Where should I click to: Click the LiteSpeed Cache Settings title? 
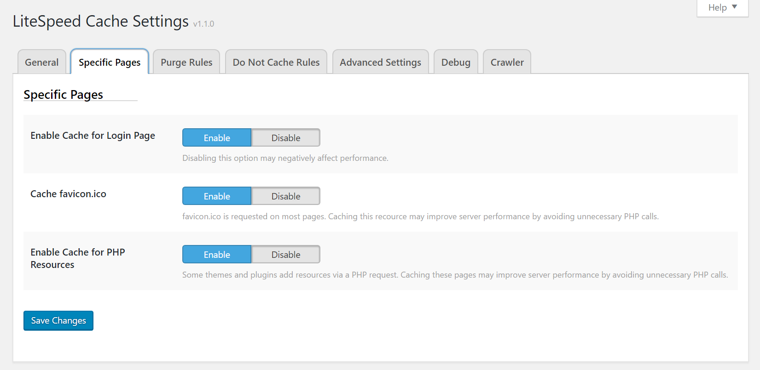pyautogui.click(x=101, y=22)
